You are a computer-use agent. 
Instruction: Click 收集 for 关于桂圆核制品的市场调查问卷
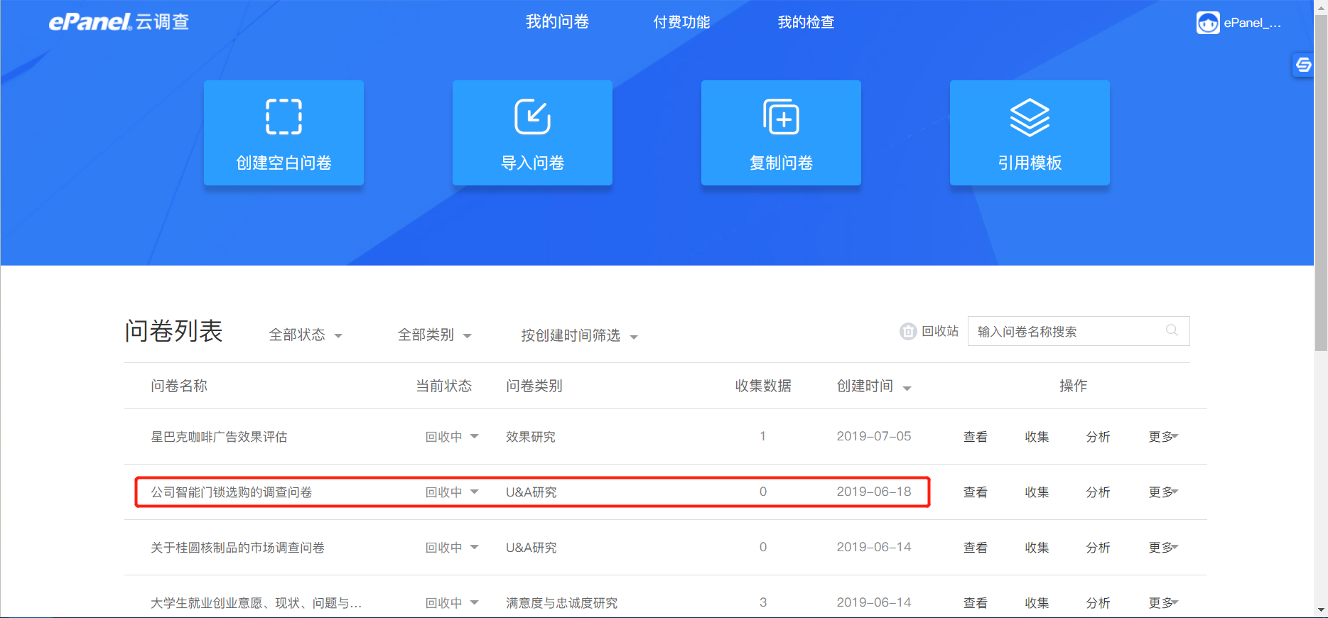[x=1037, y=548]
